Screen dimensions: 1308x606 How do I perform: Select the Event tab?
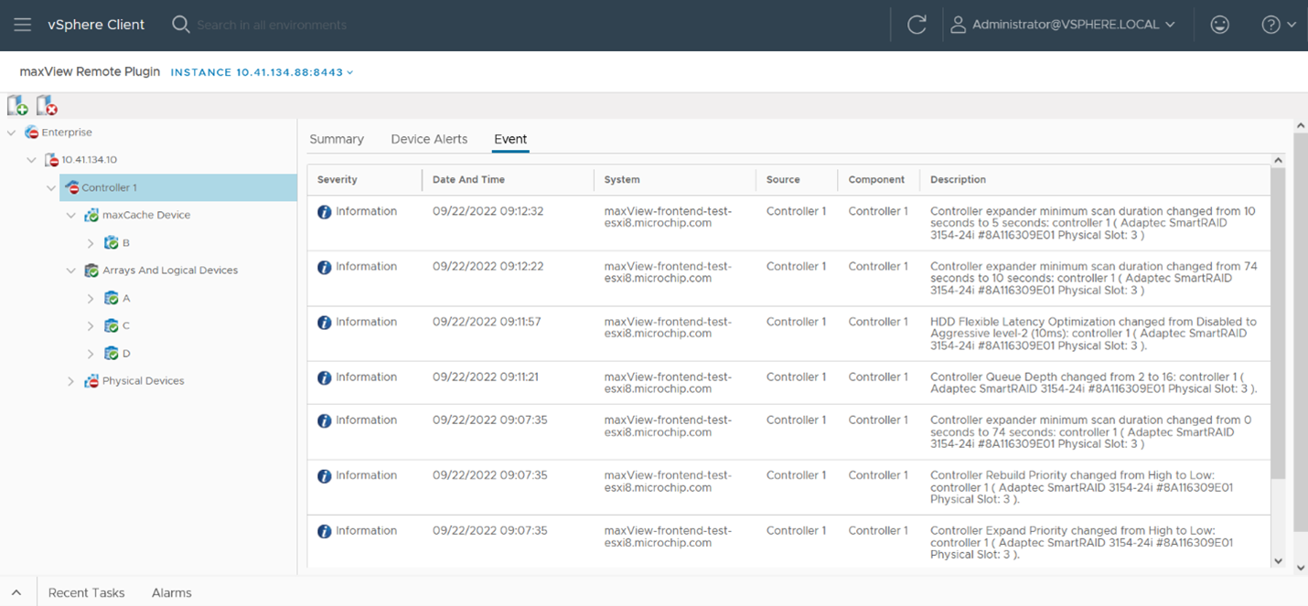(x=510, y=139)
